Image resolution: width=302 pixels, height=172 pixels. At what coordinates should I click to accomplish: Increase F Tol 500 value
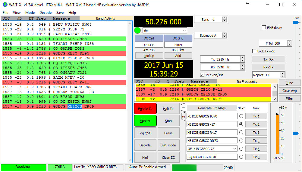click(289, 42)
